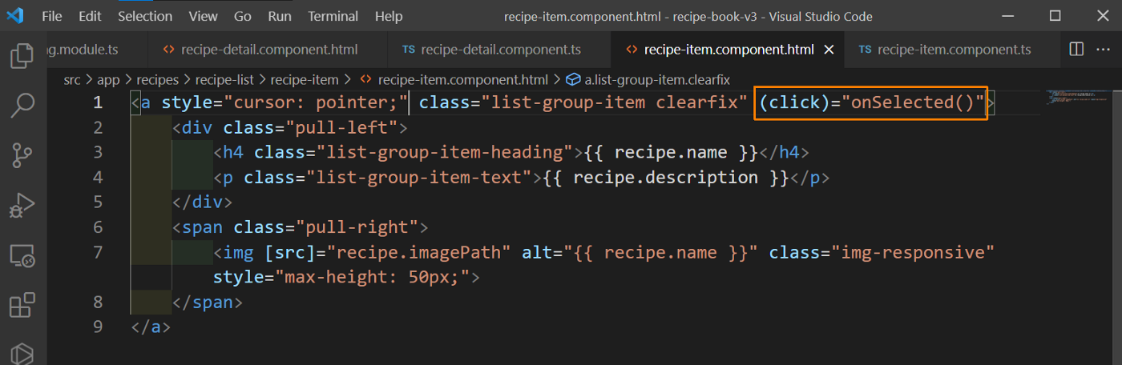Image resolution: width=1122 pixels, height=365 pixels.
Task: Click the closing </span> tag on line 8
Action: (x=207, y=302)
